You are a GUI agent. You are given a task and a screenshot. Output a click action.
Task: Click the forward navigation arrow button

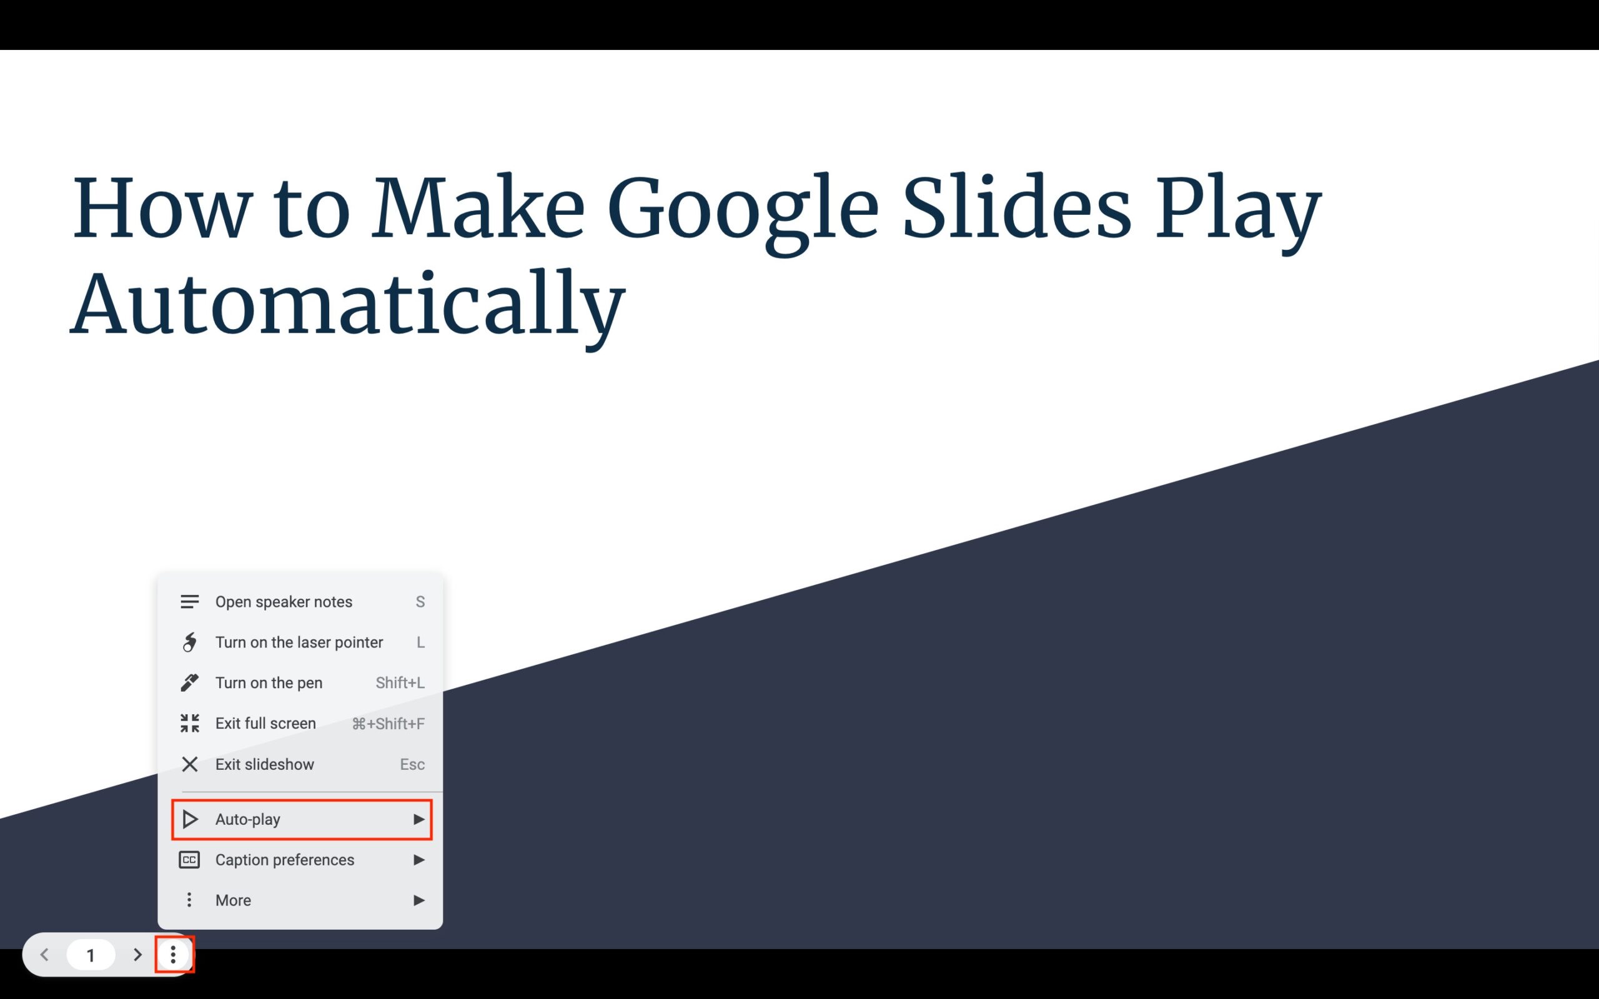137,955
